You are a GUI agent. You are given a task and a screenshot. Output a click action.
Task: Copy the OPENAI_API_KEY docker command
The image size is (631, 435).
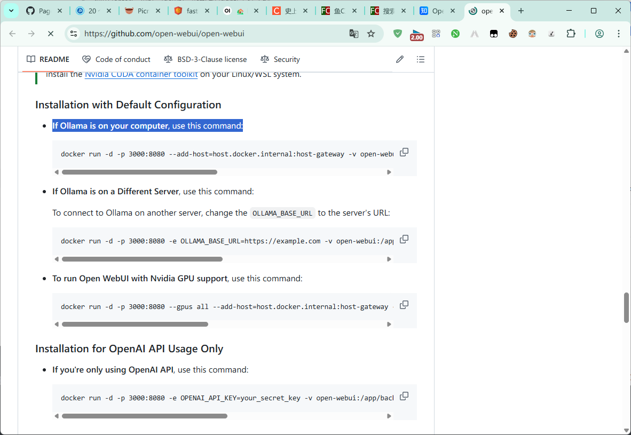[x=404, y=396]
